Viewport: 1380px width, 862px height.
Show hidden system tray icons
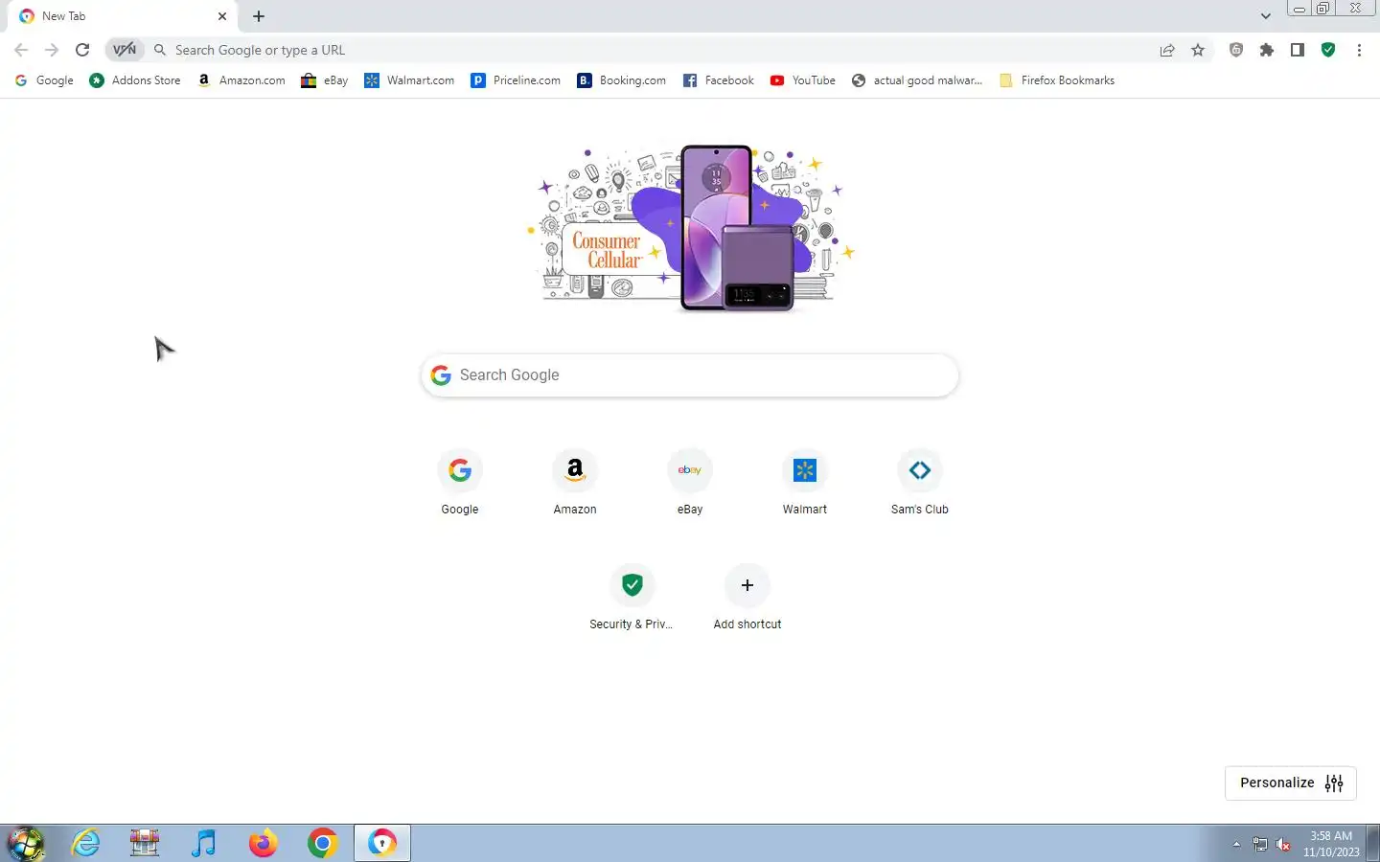tap(1236, 844)
